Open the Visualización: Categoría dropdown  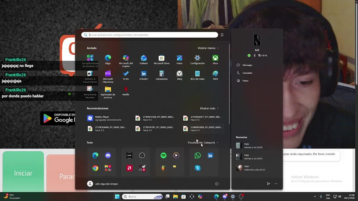(x=203, y=143)
